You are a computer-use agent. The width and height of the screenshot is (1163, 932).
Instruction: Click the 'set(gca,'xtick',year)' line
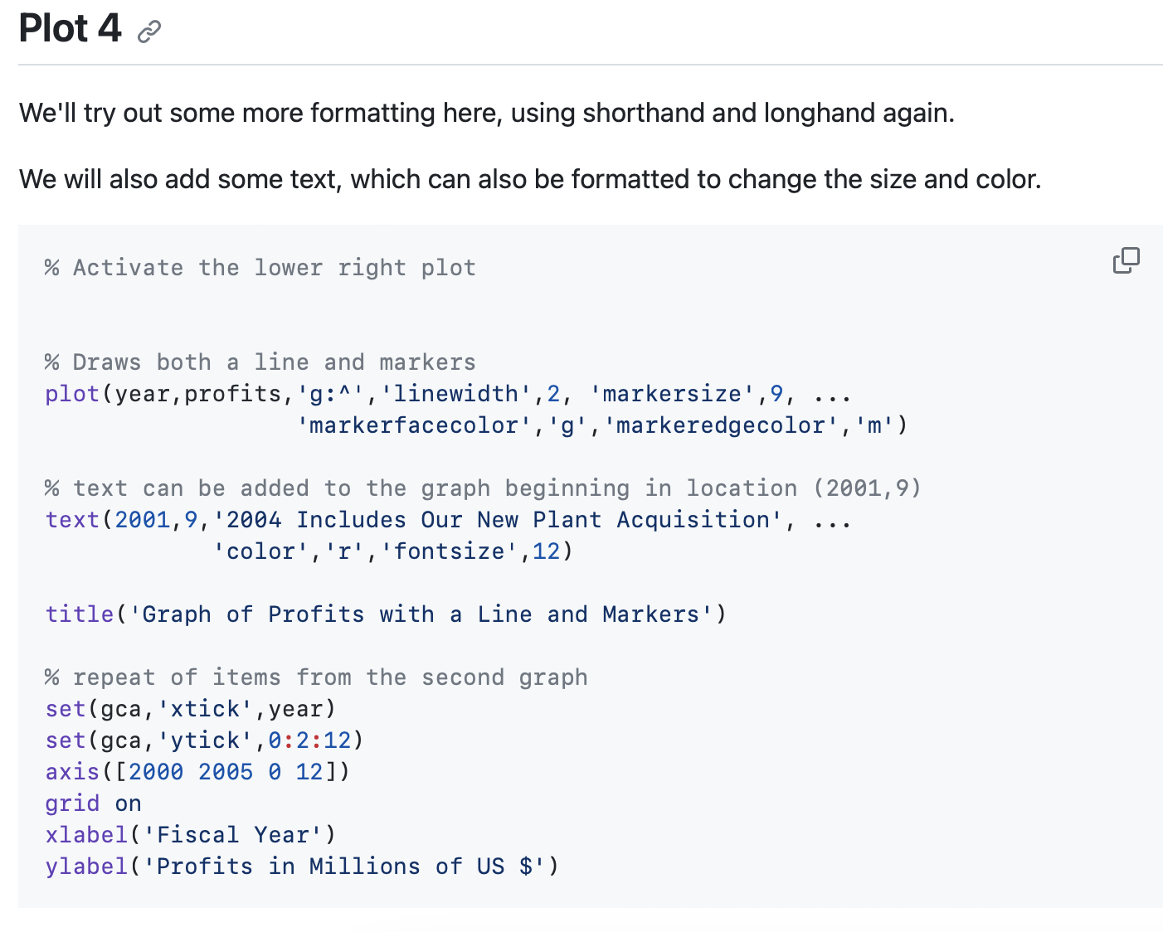click(191, 709)
